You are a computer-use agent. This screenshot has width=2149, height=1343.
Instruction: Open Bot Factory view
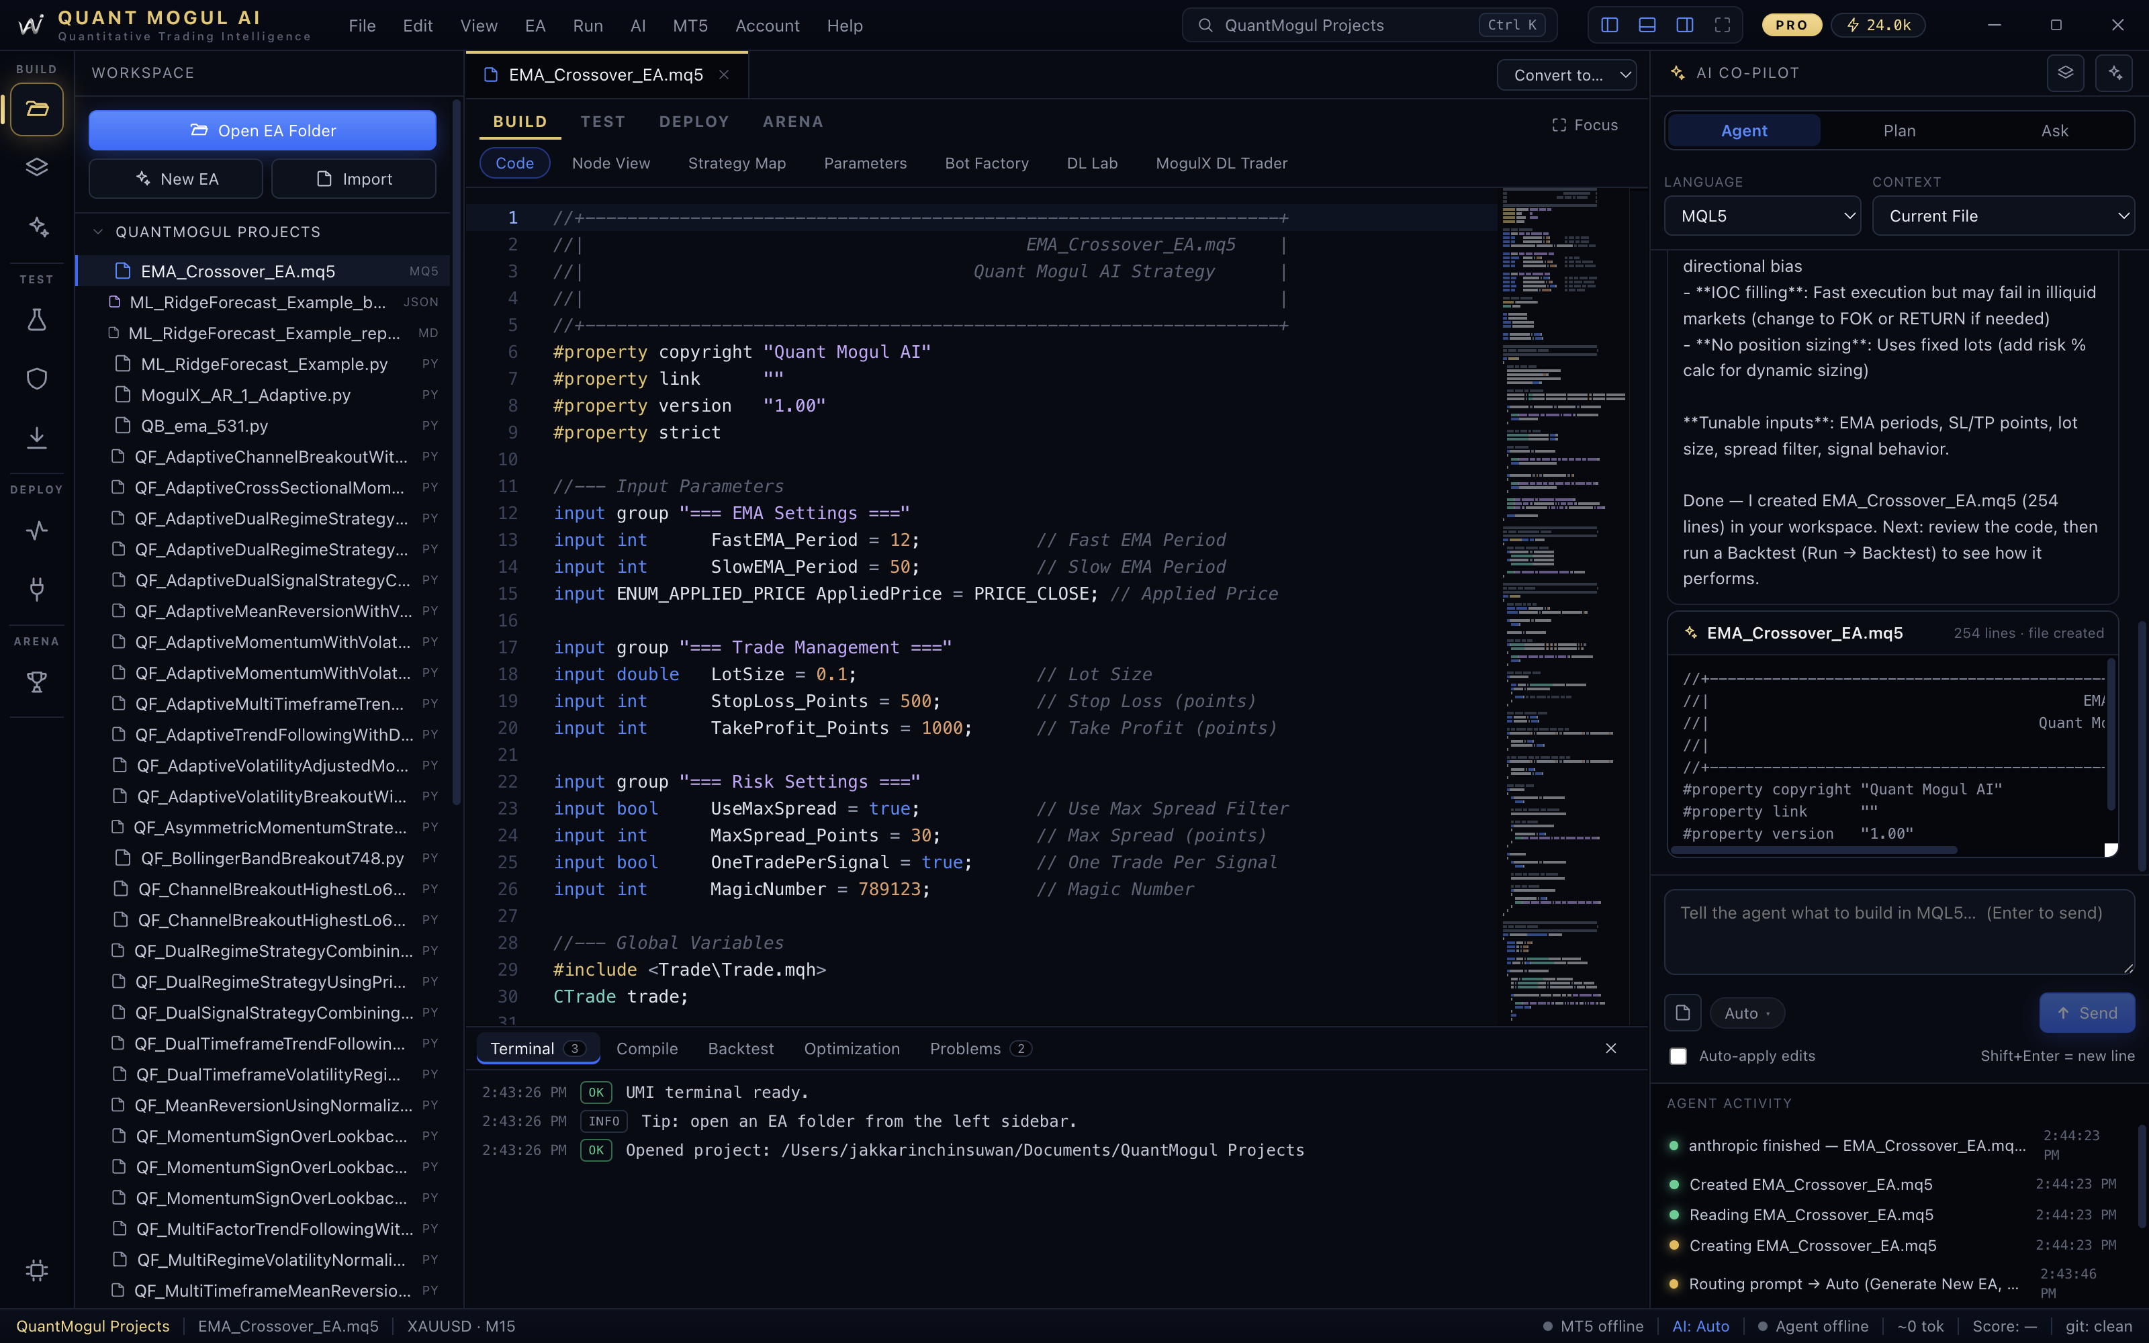(x=987, y=163)
